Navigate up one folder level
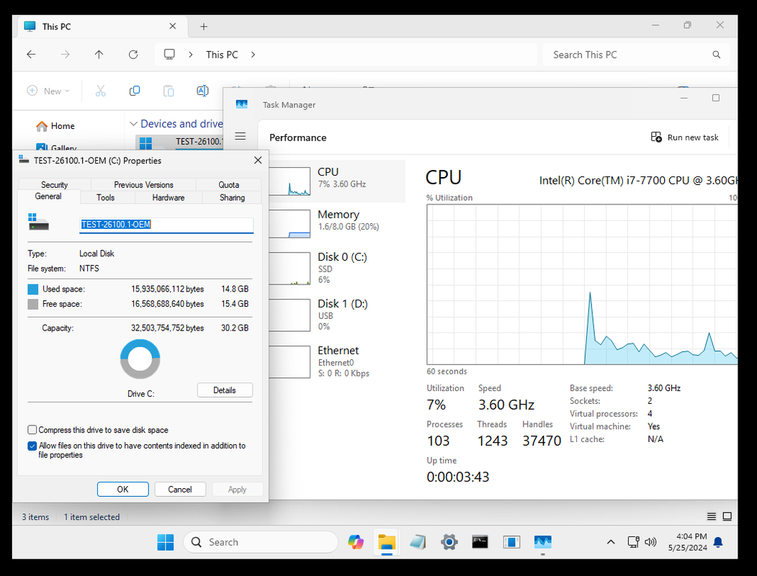 point(99,55)
